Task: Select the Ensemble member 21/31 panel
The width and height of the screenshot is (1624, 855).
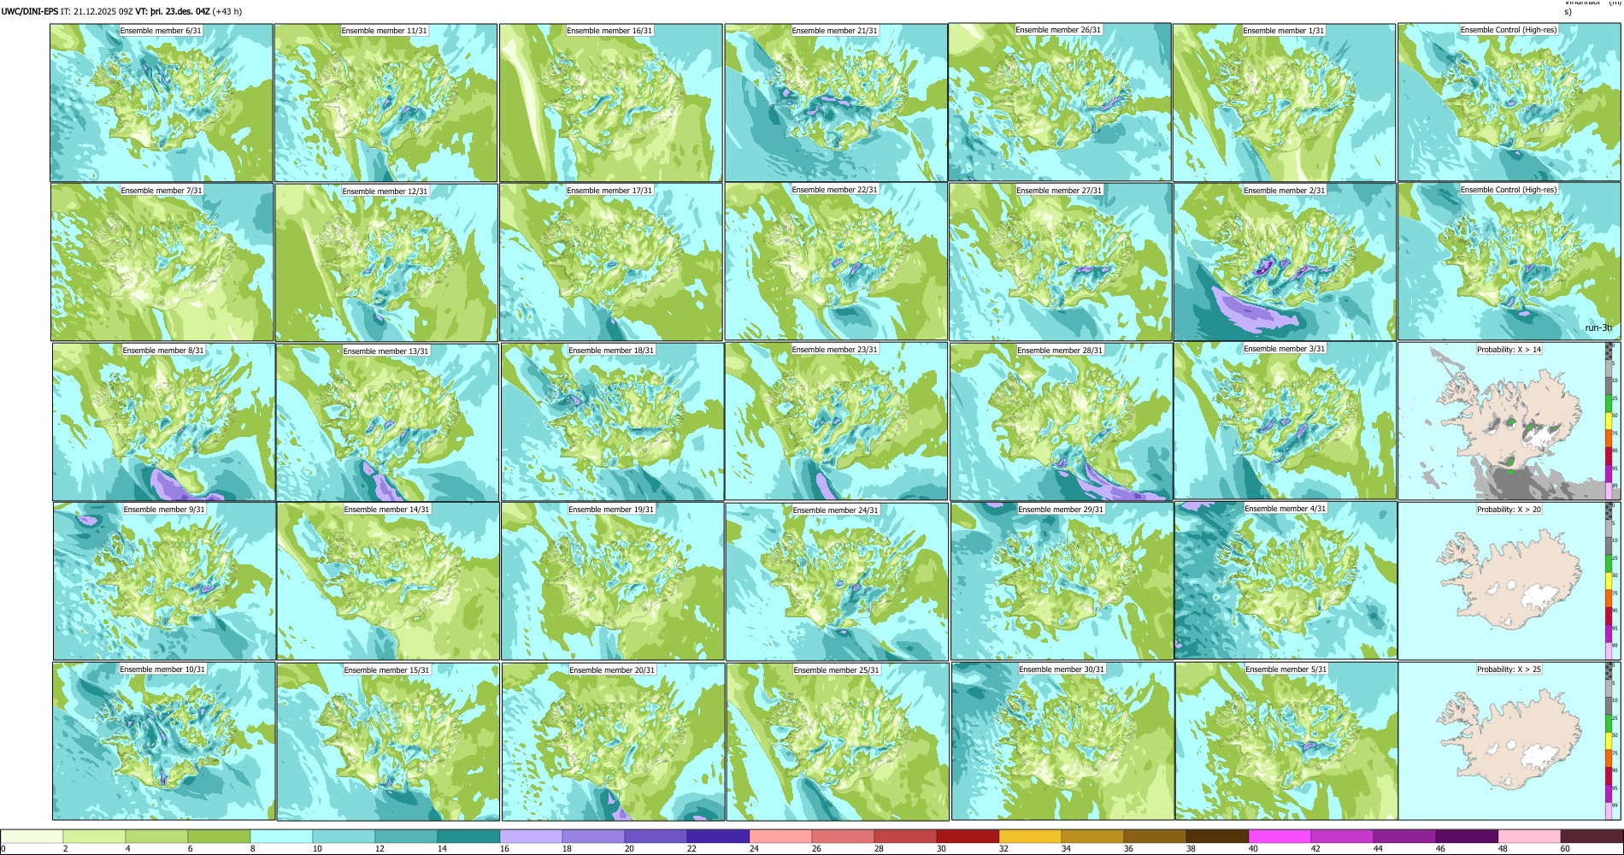Action: pyautogui.click(x=836, y=103)
